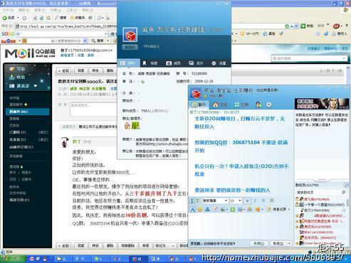Click the Help Center link at top right
The width and height of the screenshot is (351, 263).
point(330,48)
